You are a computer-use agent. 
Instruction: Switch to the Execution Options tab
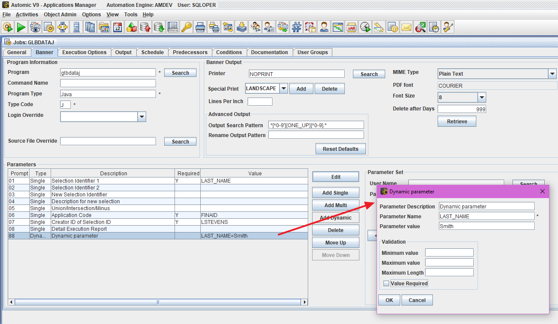pyautogui.click(x=84, y=52)
